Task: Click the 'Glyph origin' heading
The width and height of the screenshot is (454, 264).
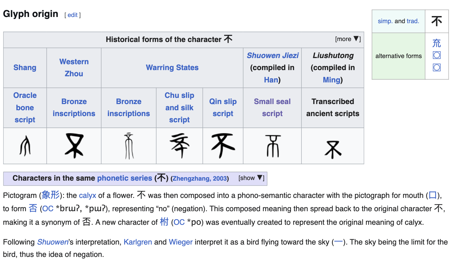Action: pos(31,14)
